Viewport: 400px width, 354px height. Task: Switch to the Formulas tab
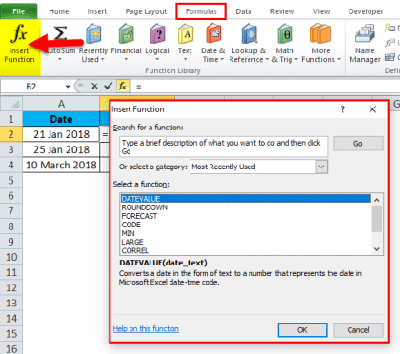[201, 11]
